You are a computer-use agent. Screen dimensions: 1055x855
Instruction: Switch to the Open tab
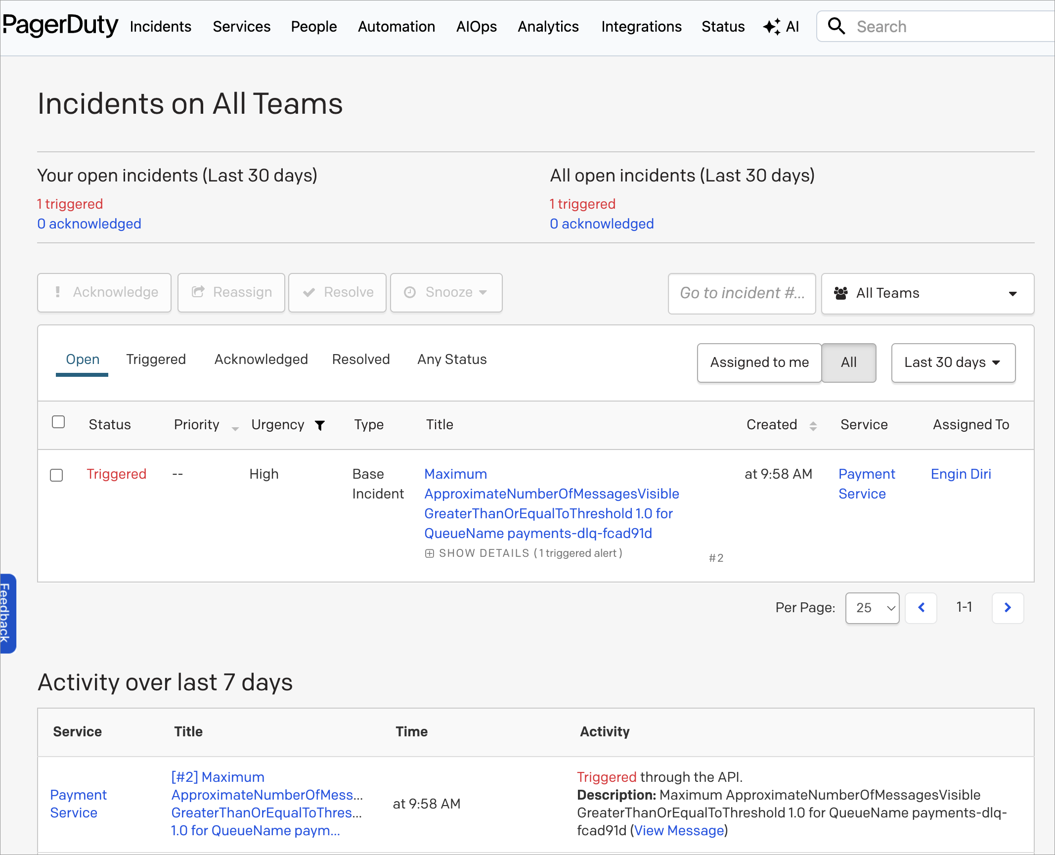83,360
